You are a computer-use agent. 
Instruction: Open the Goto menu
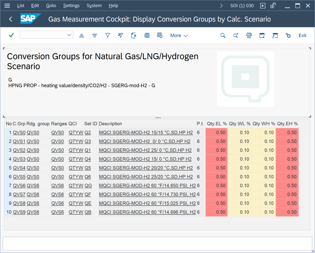pyautogui.click(x=51, y=6)
